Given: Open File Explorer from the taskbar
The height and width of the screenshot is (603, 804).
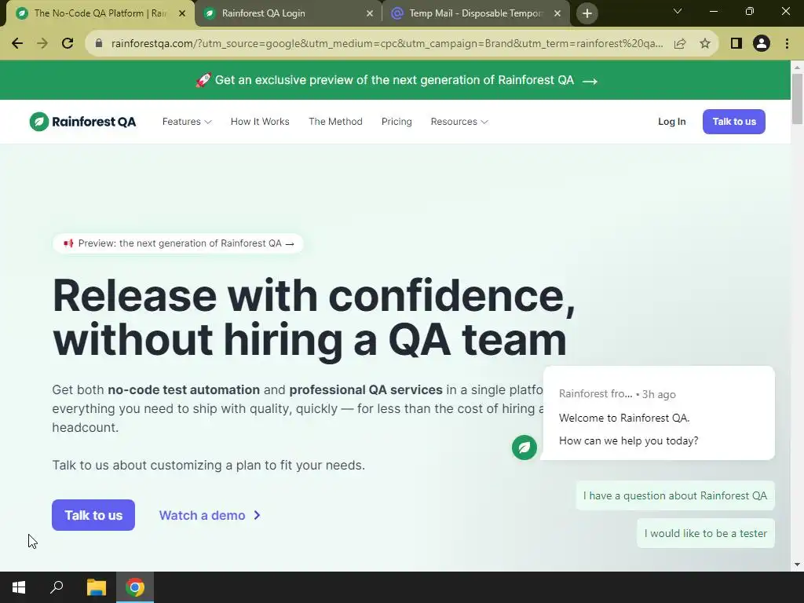Looking at the screenshot, I should coord(97,587).
